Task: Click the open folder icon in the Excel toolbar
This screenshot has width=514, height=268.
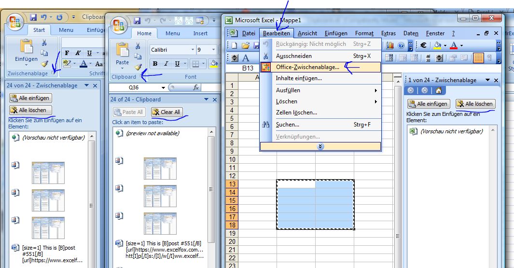Action: [246, 45]
